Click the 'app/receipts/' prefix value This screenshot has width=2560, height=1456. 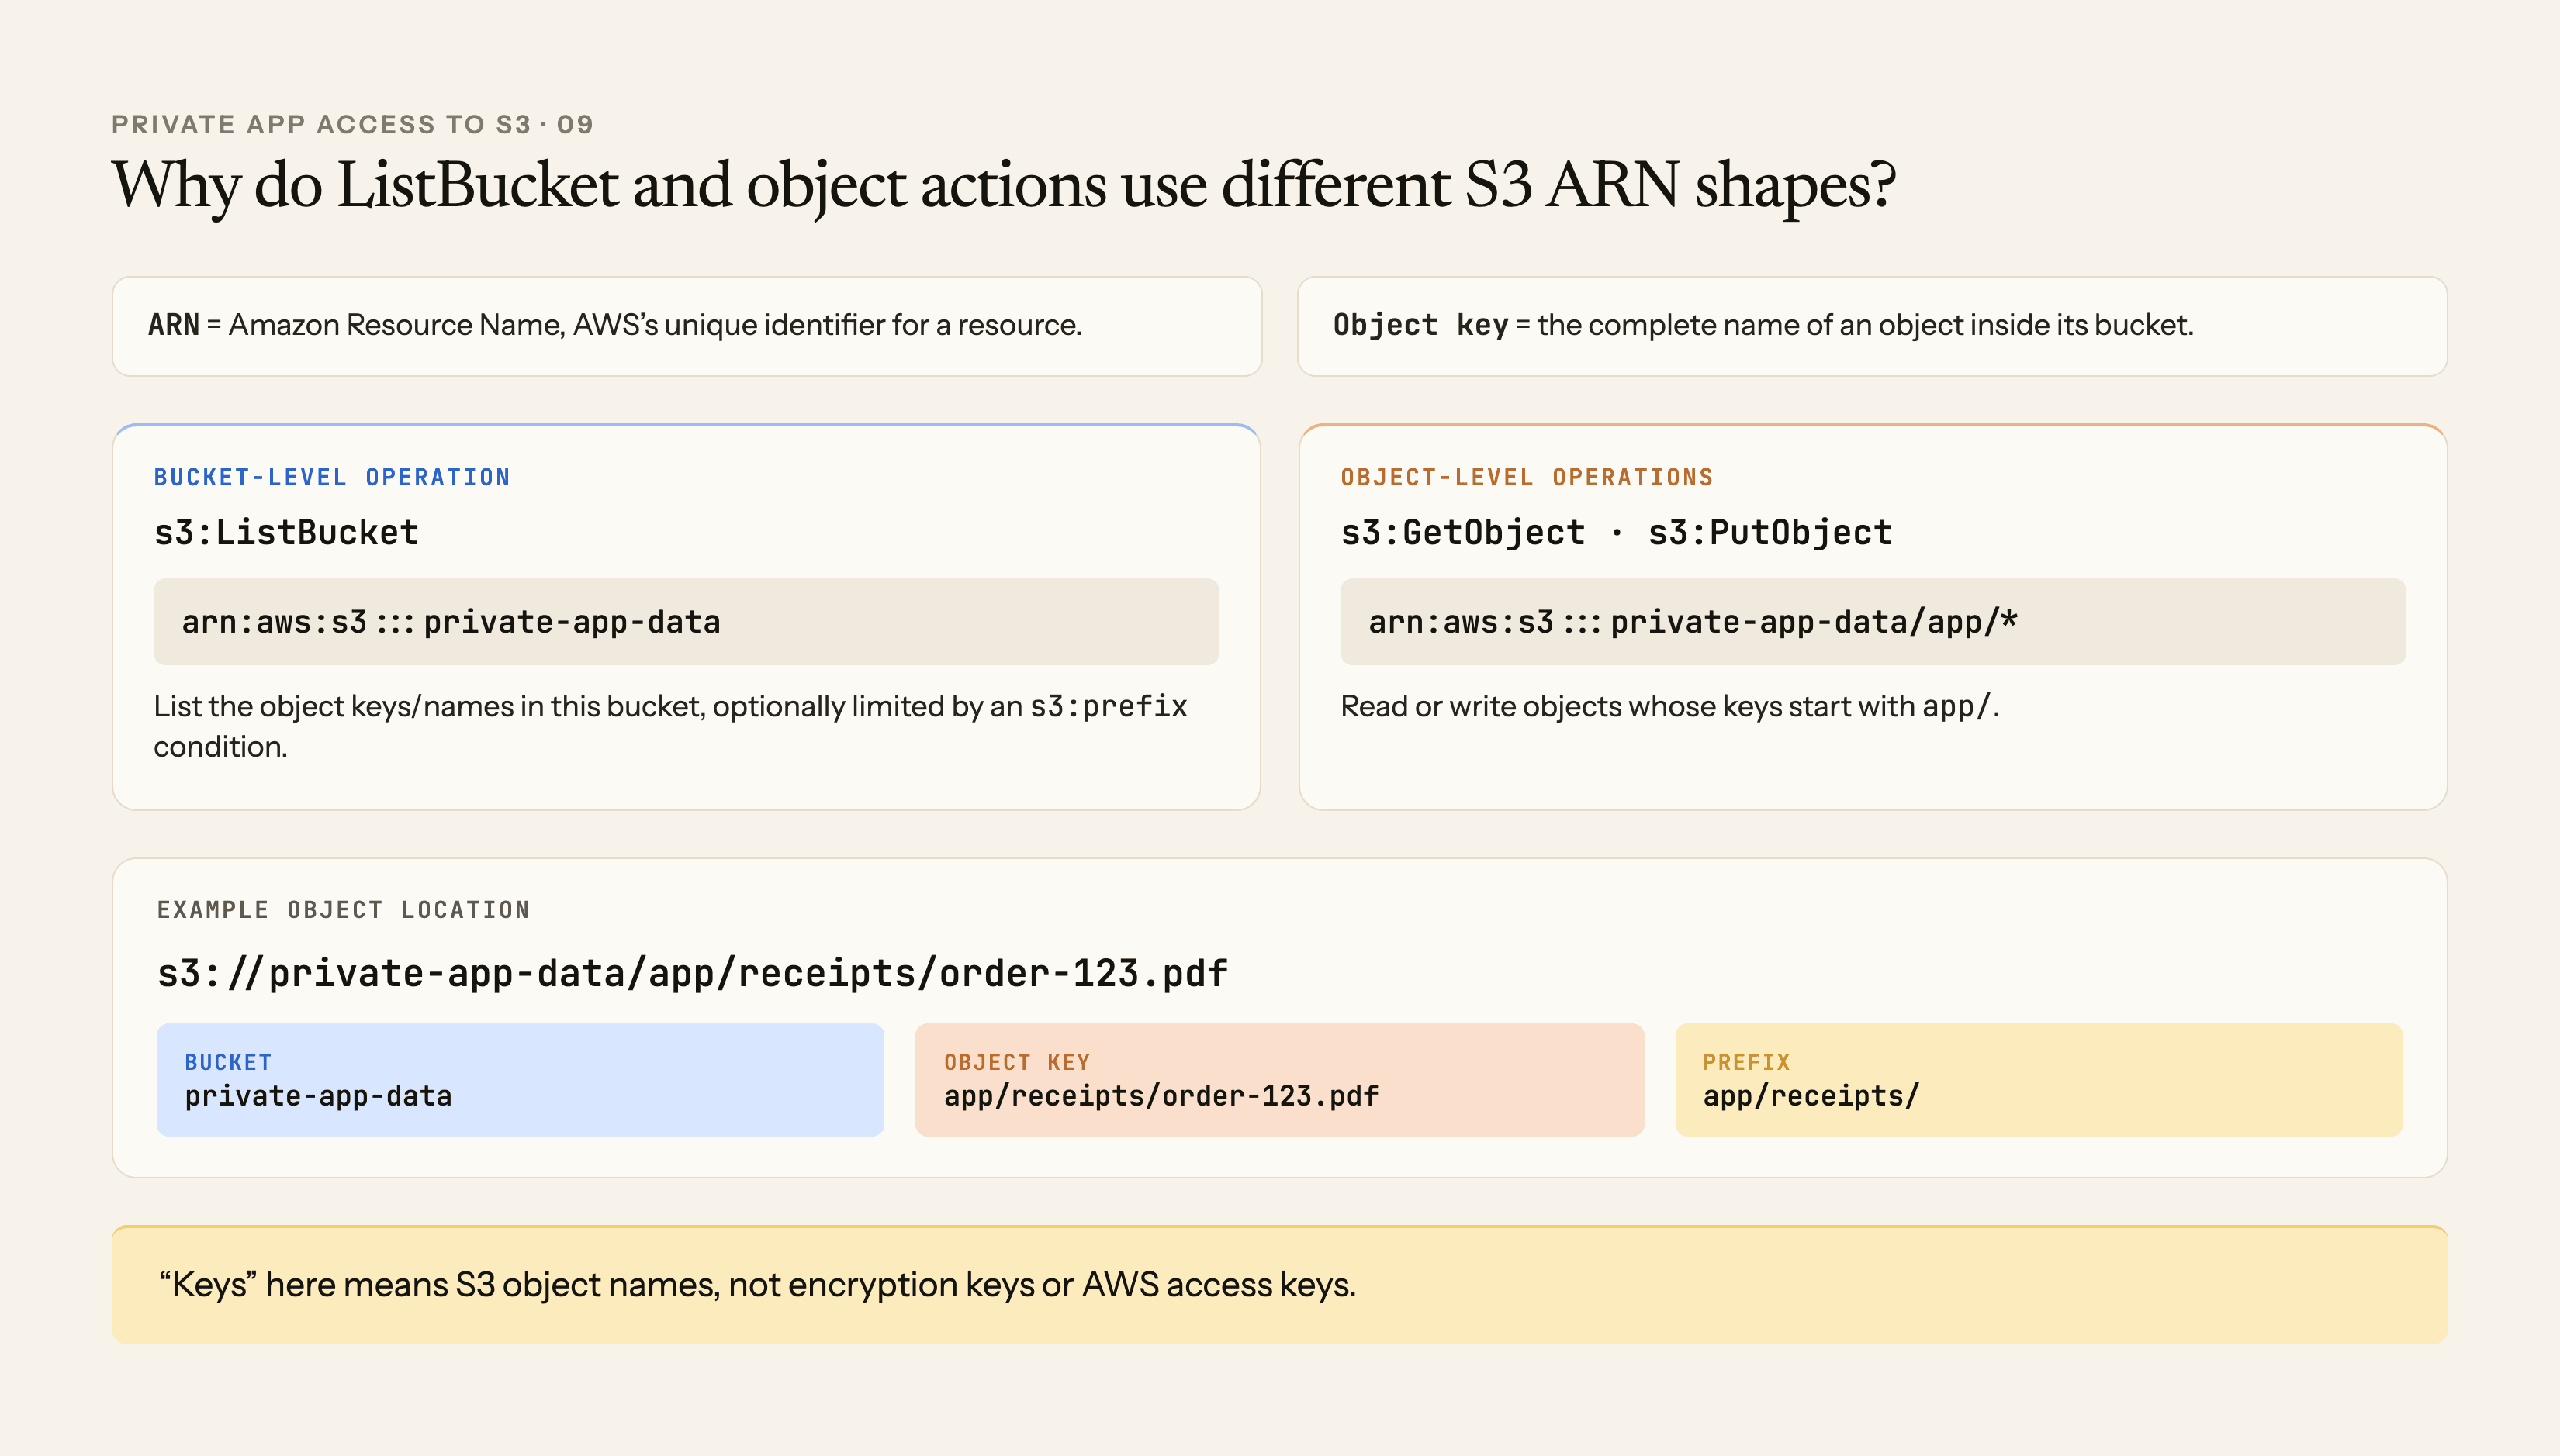[1811, 1097]
